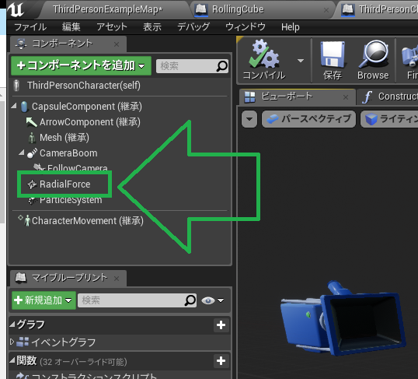Image resolution: width=418 pixels, height=379 pixels.
Task: Add a new function with plus icon
Action: tap(221, 361)
